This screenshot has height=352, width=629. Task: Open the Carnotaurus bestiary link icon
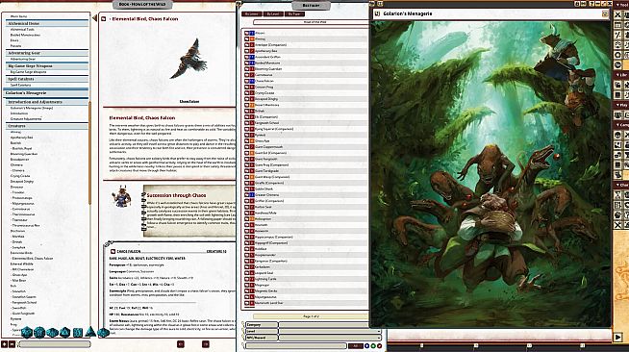247,75
